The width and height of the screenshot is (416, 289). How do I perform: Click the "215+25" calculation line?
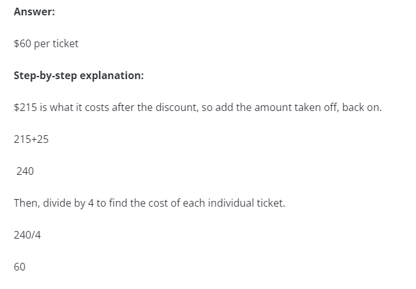click(x=31, y=139)
